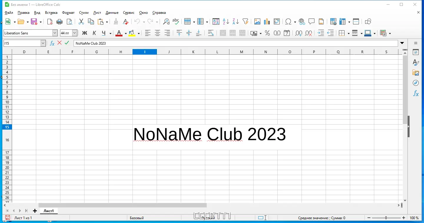Select the Лист1 sheet tab
424x223 pixels.
pos(49,211)
